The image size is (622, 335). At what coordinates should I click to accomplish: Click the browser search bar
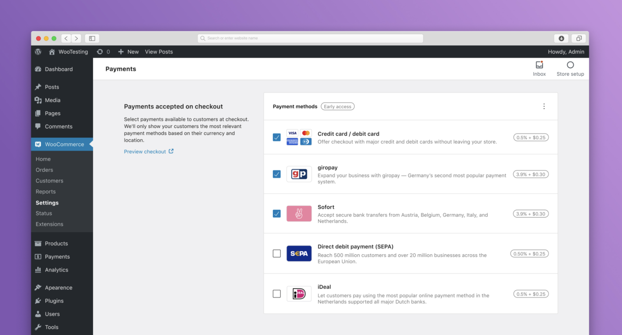(x=310, y=38)
